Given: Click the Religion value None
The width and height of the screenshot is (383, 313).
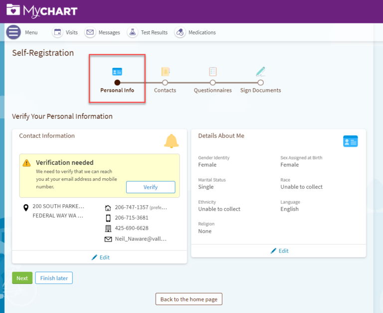Looking at the screenshot, I should (x=205, y=231).
